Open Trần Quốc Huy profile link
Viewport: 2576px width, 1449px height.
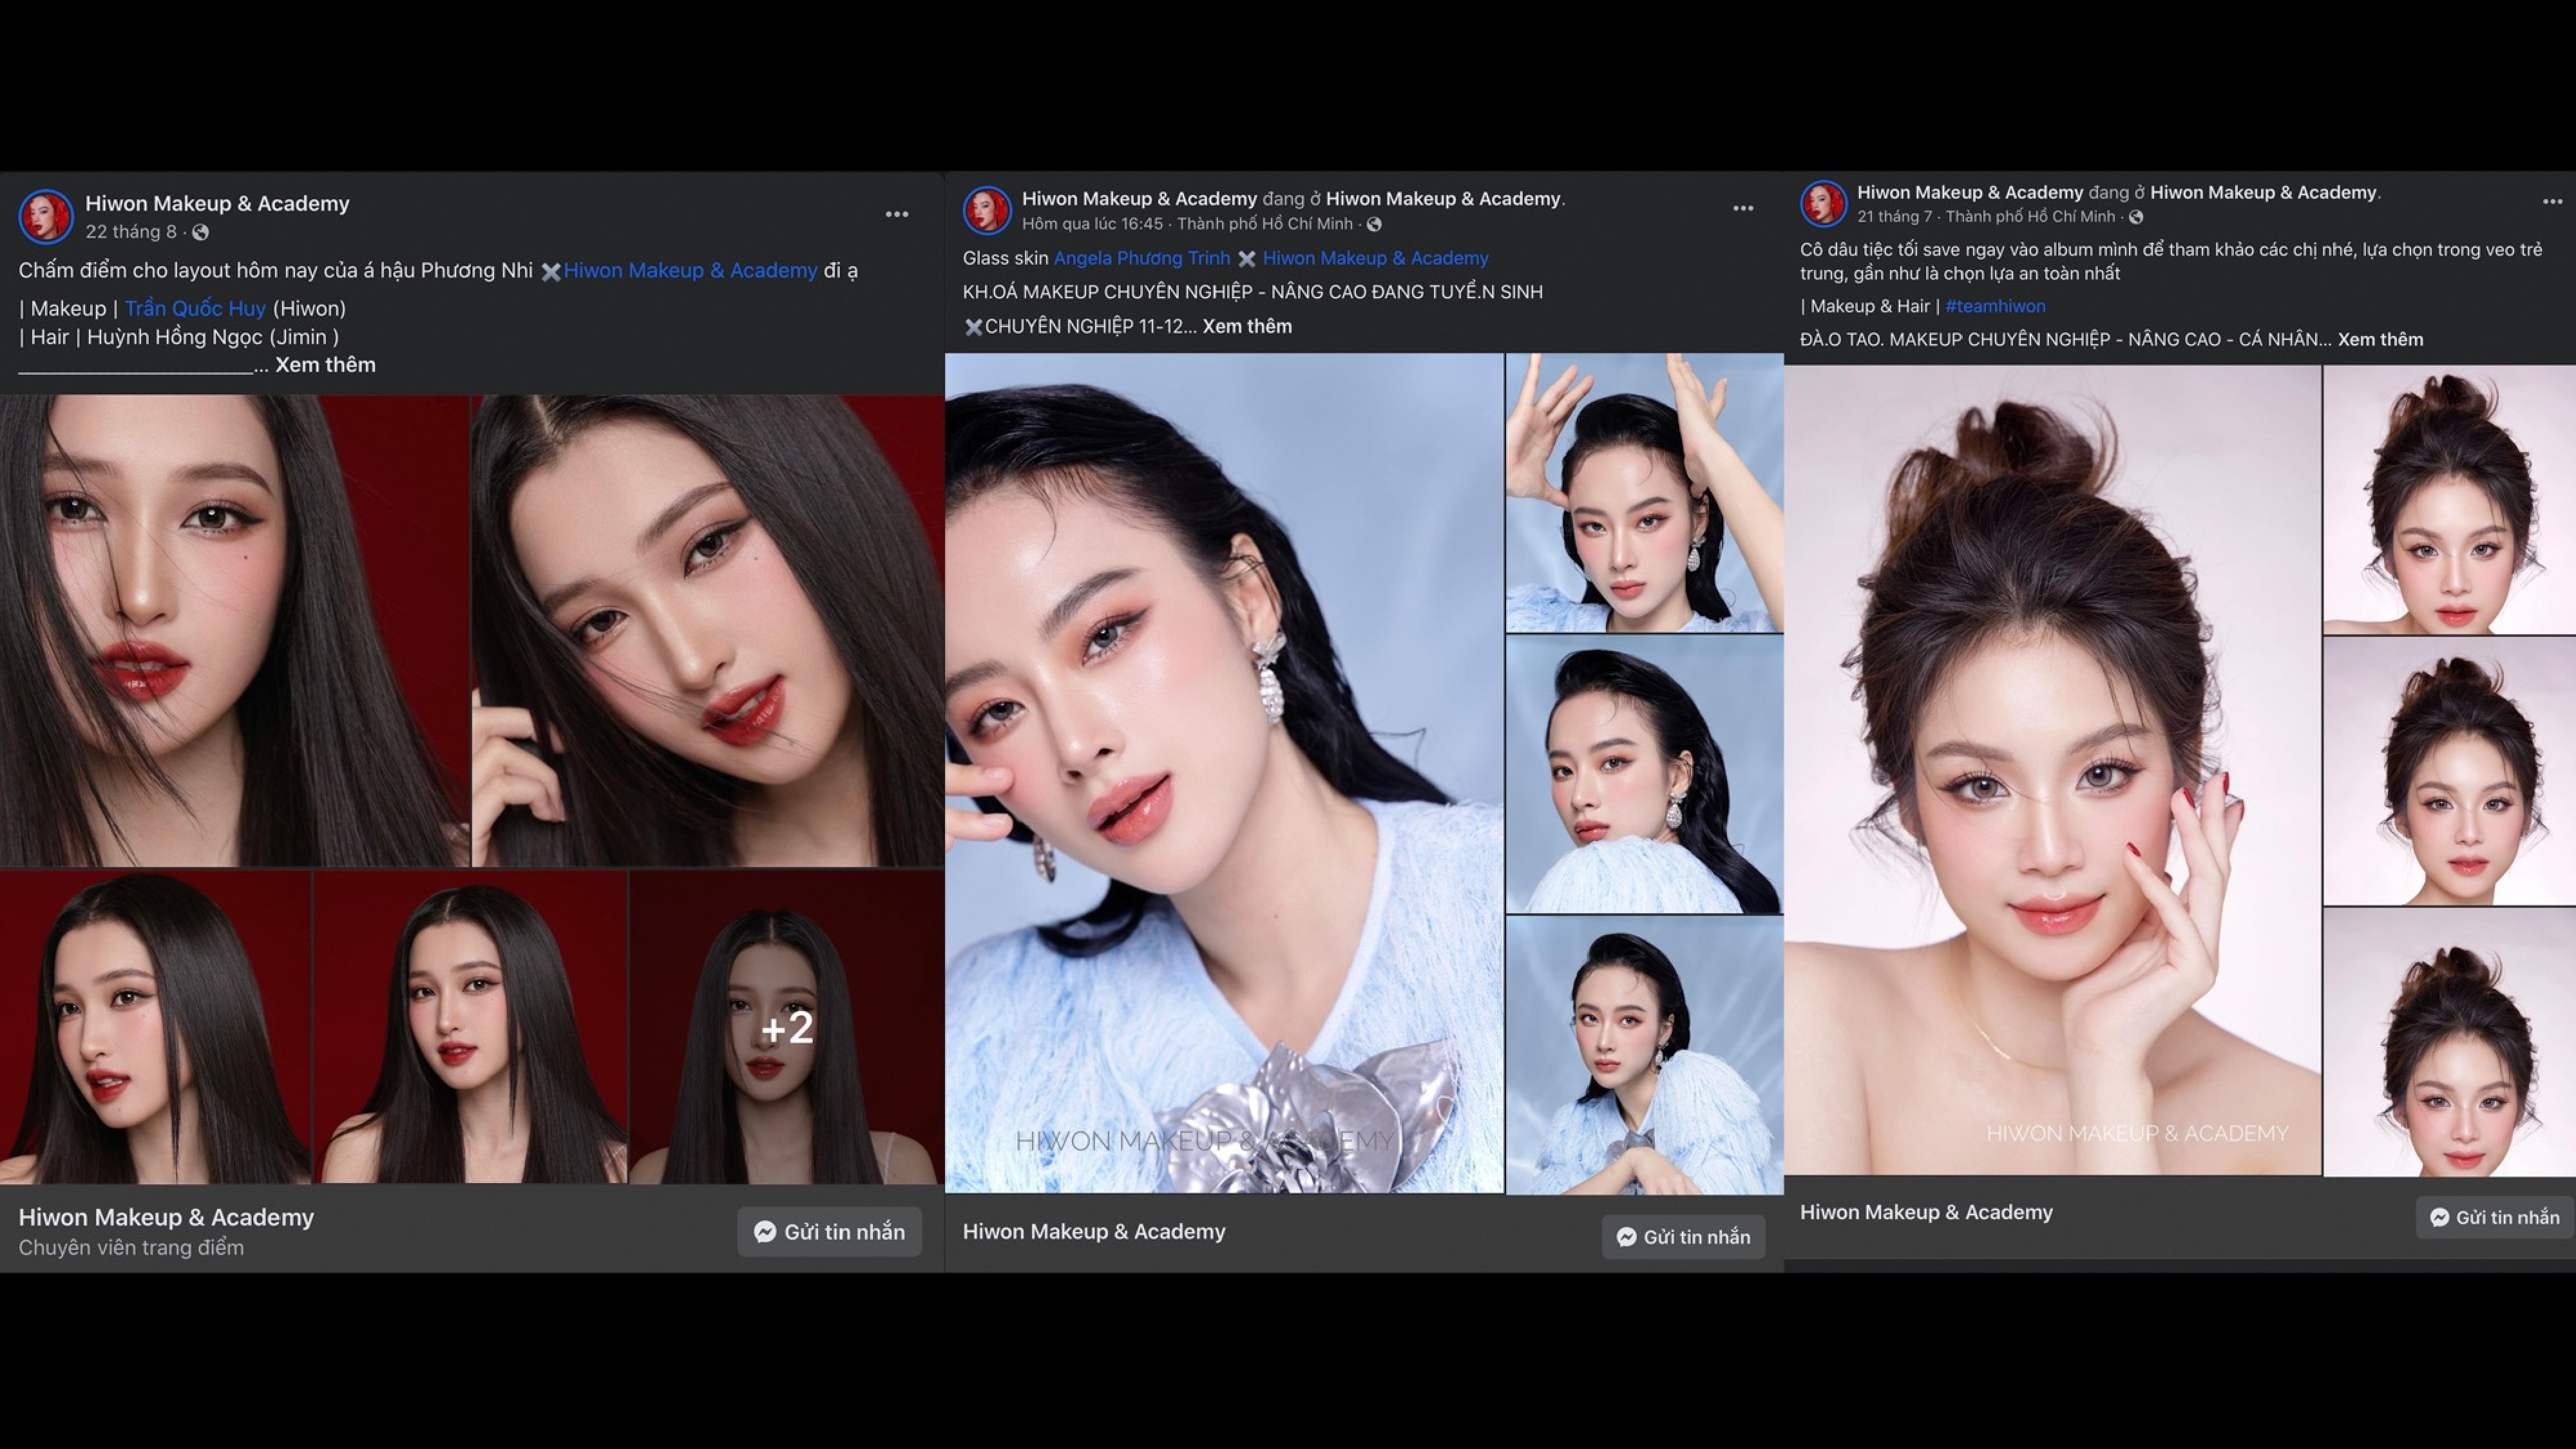click(195, 309)
